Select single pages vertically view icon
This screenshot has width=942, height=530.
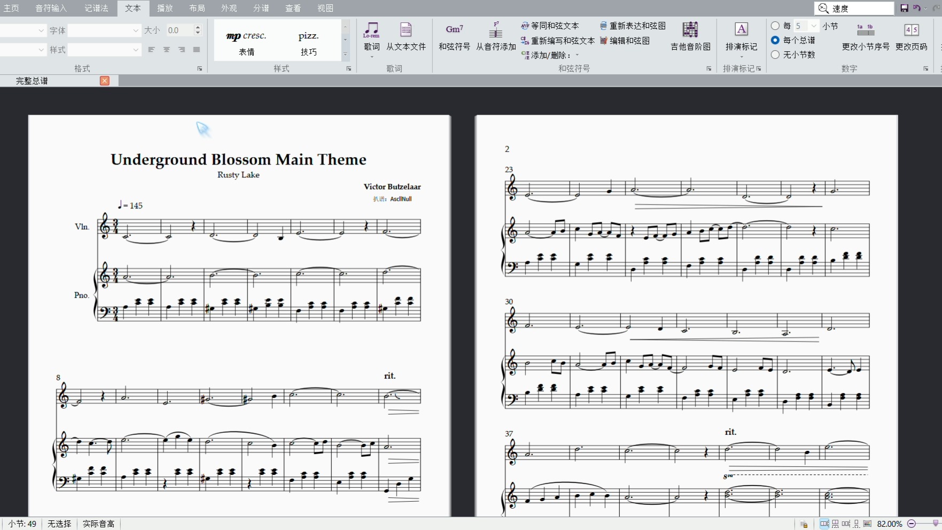857,524
